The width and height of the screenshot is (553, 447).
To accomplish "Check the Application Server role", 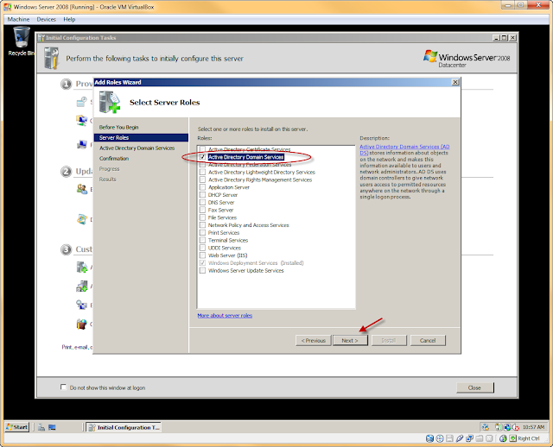I will point(202,187).
